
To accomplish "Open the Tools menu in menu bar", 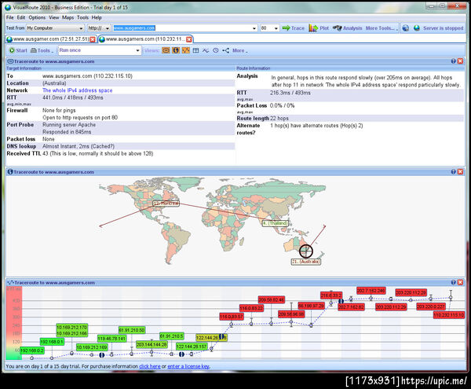I will (82, 17).
